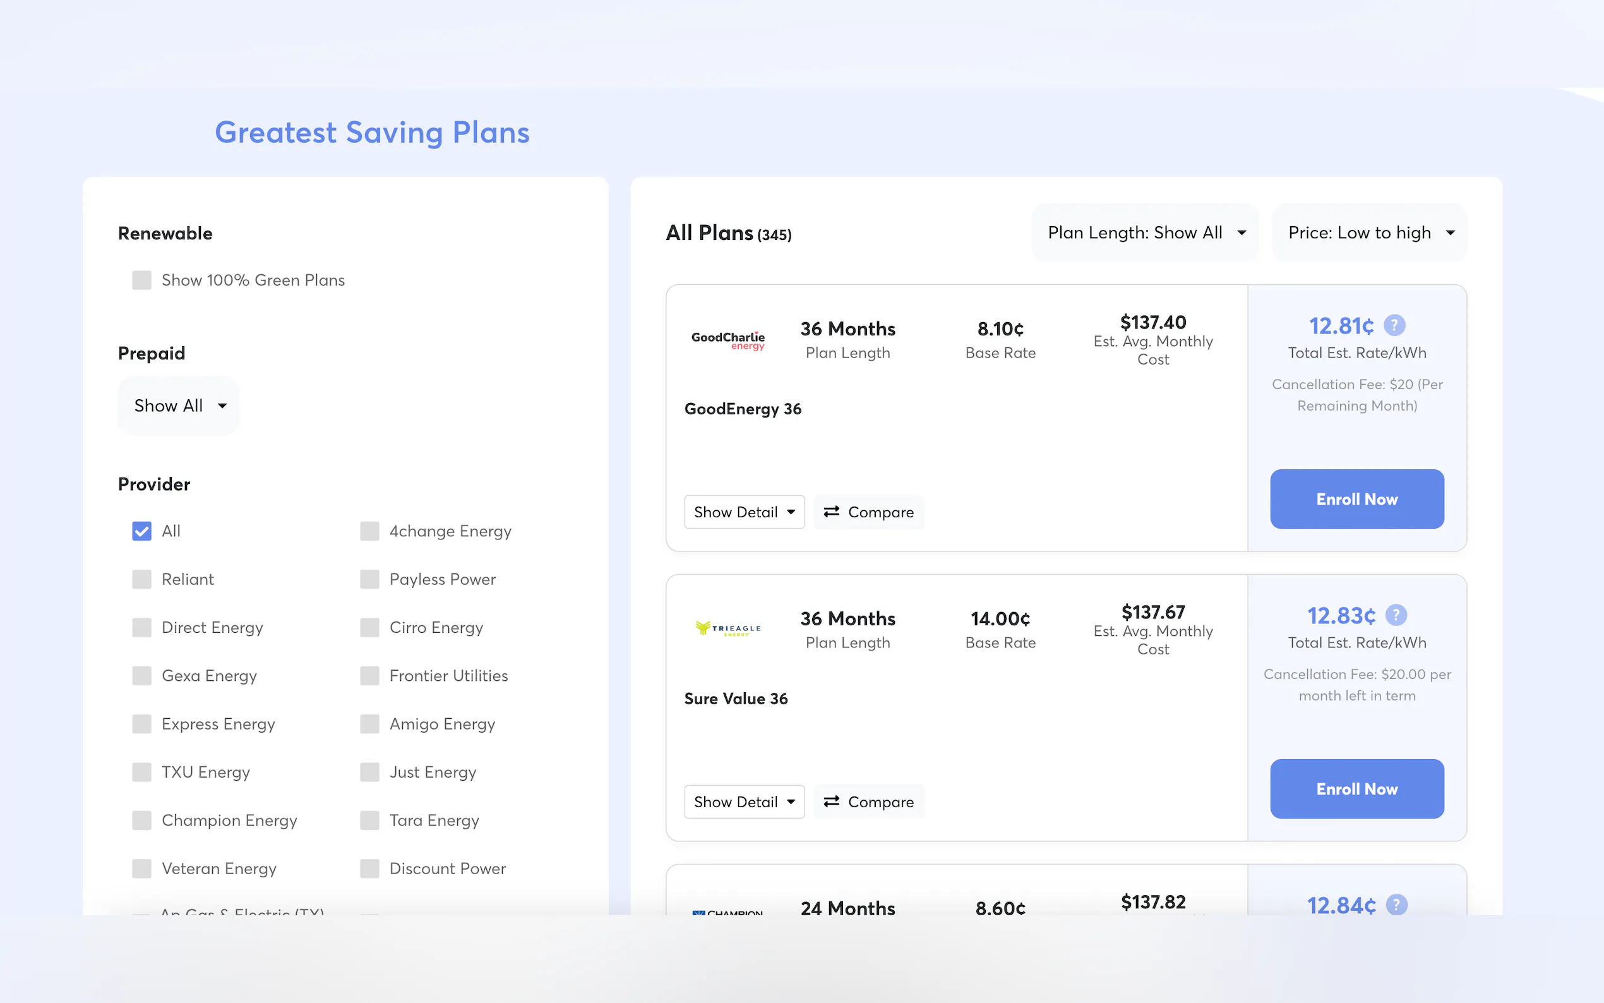Click the help icon beside 12.84¢ rate
Viewport: 1604px width, 1003px height.
1396,904
